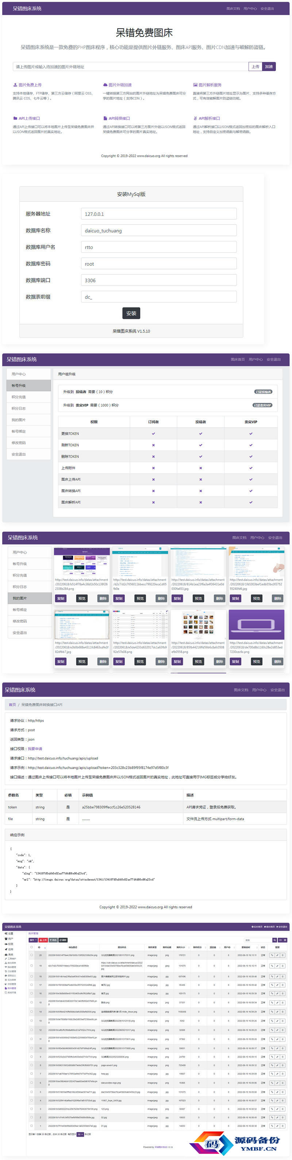Click the folder icon beside API上传接口
Viewport: 292px width, 1160px height.
tap(15, 118)
